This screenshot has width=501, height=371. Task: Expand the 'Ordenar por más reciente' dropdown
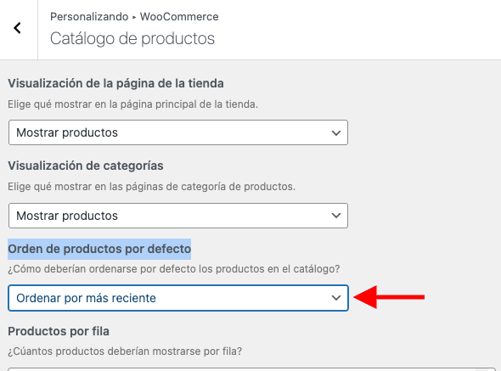pyautogui.click(x=178, y=298)
